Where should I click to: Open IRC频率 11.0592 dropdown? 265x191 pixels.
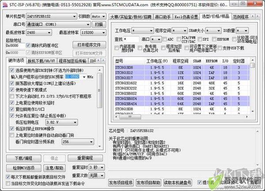click(x=84, y=77)
